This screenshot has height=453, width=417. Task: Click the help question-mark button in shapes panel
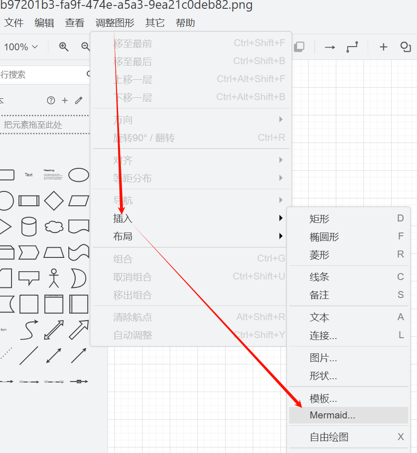(50, 100)
